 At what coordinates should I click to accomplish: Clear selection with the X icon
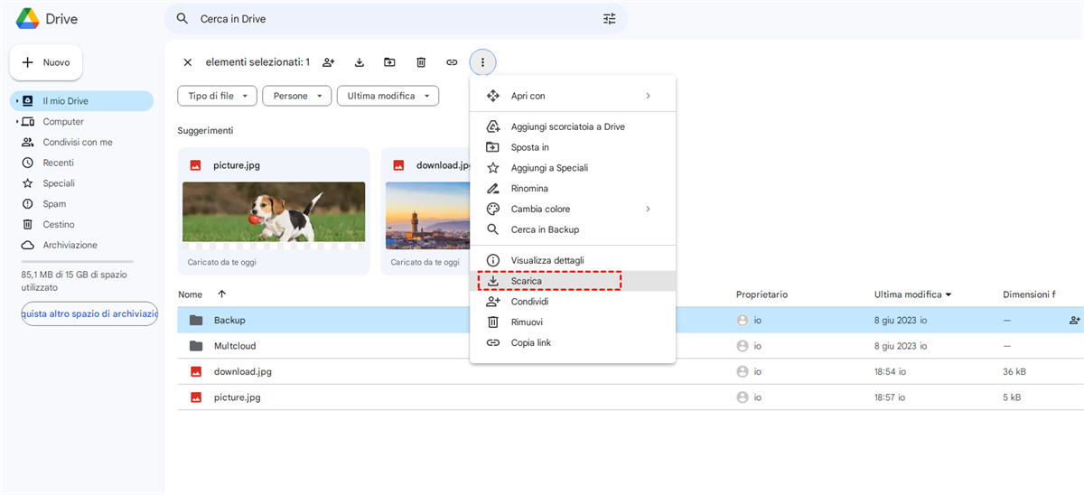coord(188,62)
